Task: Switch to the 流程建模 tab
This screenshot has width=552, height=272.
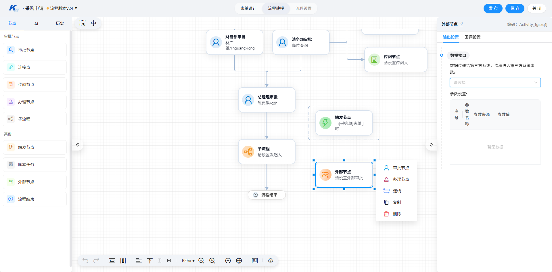Action: click(x=276, y=8)
